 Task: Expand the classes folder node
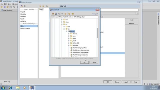pos(69,34)
